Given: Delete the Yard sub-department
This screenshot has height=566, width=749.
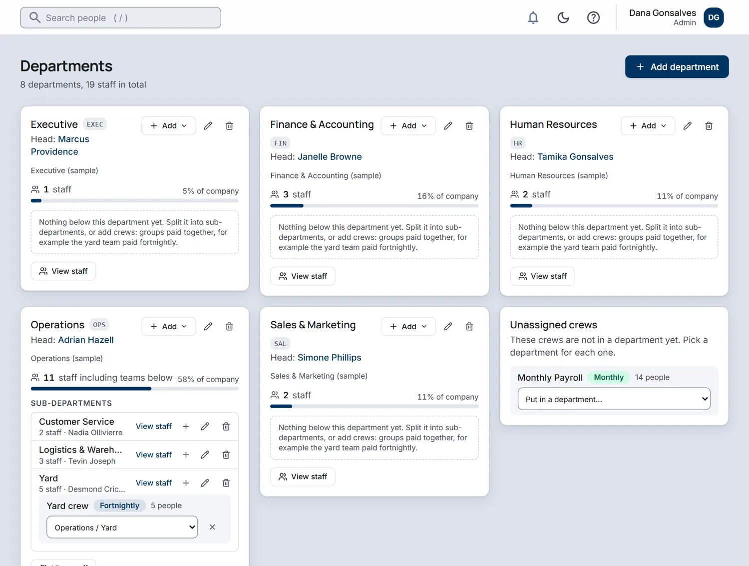Looking at the screenshot, I should tap(226, 483).
